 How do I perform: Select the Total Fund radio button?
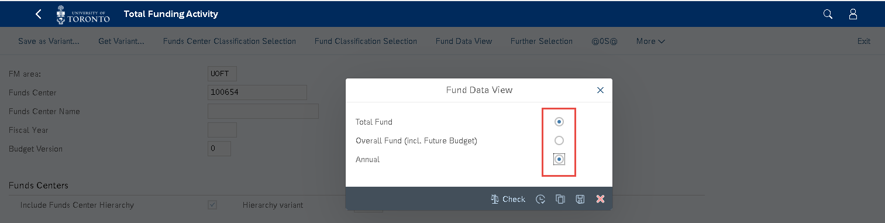[x=559, y=122]
